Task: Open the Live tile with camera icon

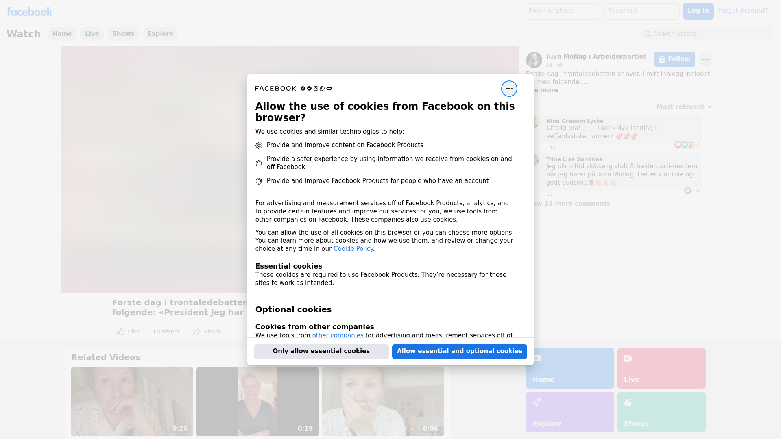Action: (661, 368)
